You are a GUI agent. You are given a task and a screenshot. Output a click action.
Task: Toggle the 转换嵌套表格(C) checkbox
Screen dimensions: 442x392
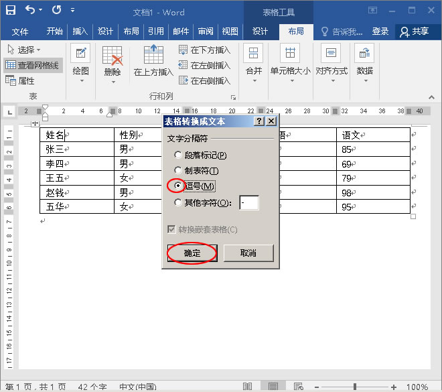pyautogui.click(x=202, y=230)
